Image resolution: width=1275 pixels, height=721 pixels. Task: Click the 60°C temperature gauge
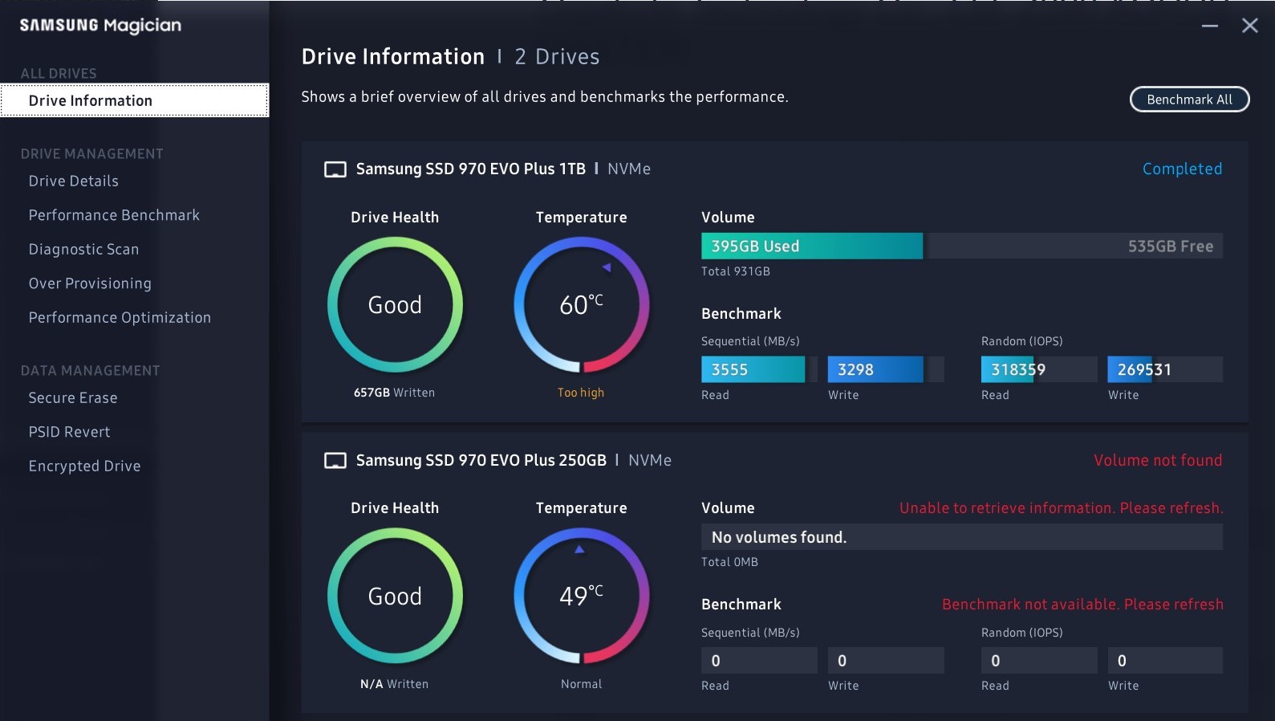pos(581,305)
